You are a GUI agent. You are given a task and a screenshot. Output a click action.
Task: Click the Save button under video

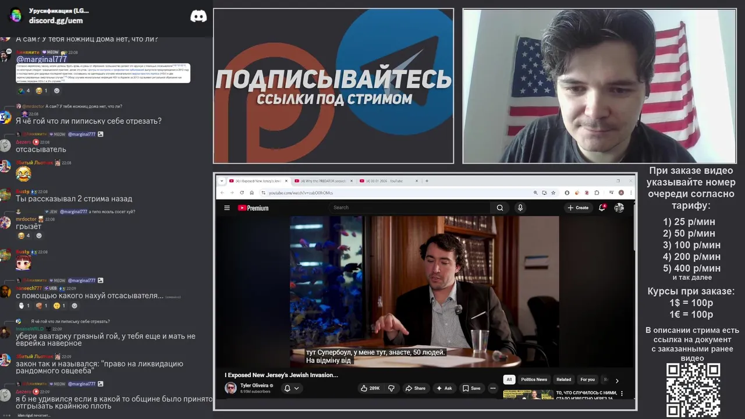pyautogui.click(x=471, y=388)
